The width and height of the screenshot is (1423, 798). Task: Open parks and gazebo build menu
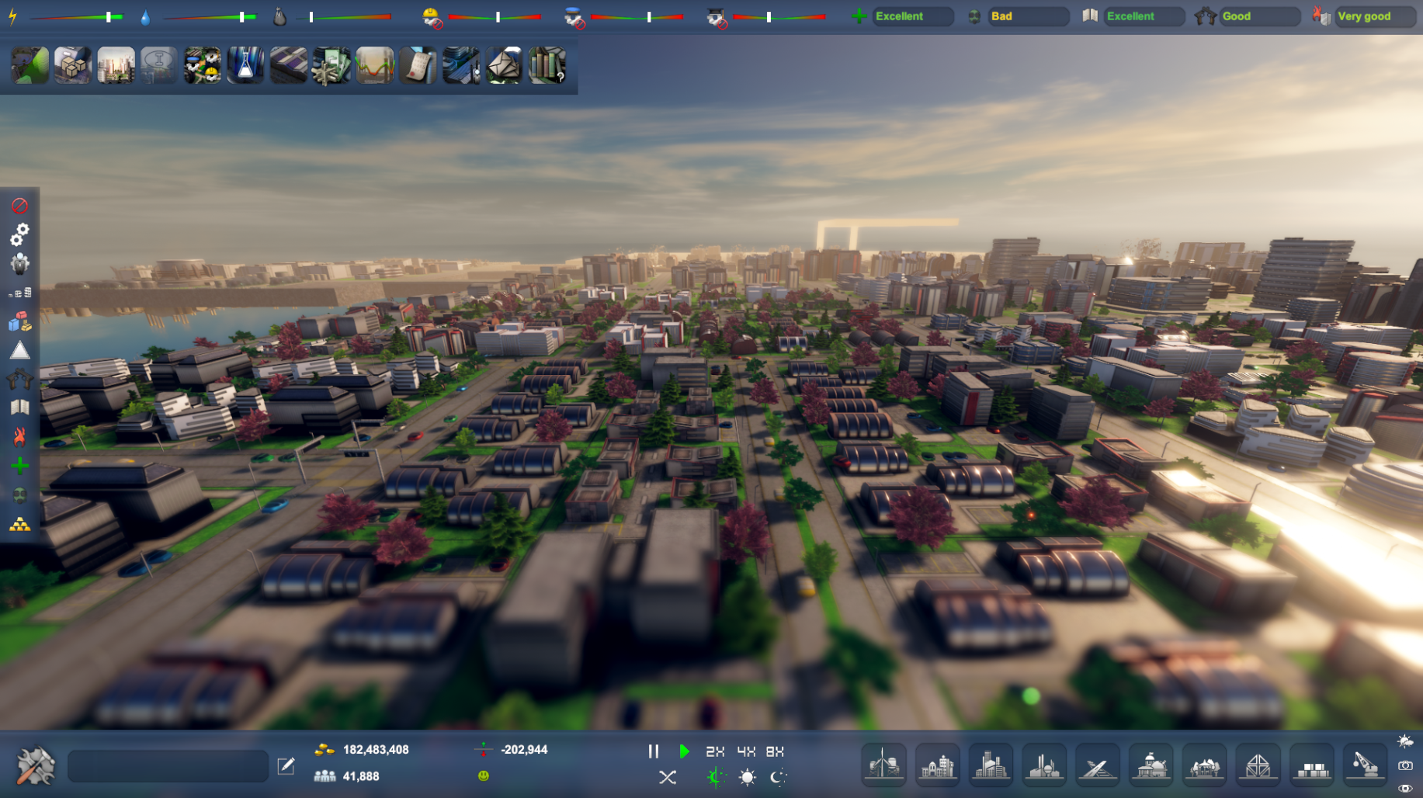click(x=1204, y=765)
